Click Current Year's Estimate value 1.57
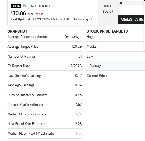Image resolution: width=145 pixels, height=141 pixels. pyautogui.click(x=79, y=105)
